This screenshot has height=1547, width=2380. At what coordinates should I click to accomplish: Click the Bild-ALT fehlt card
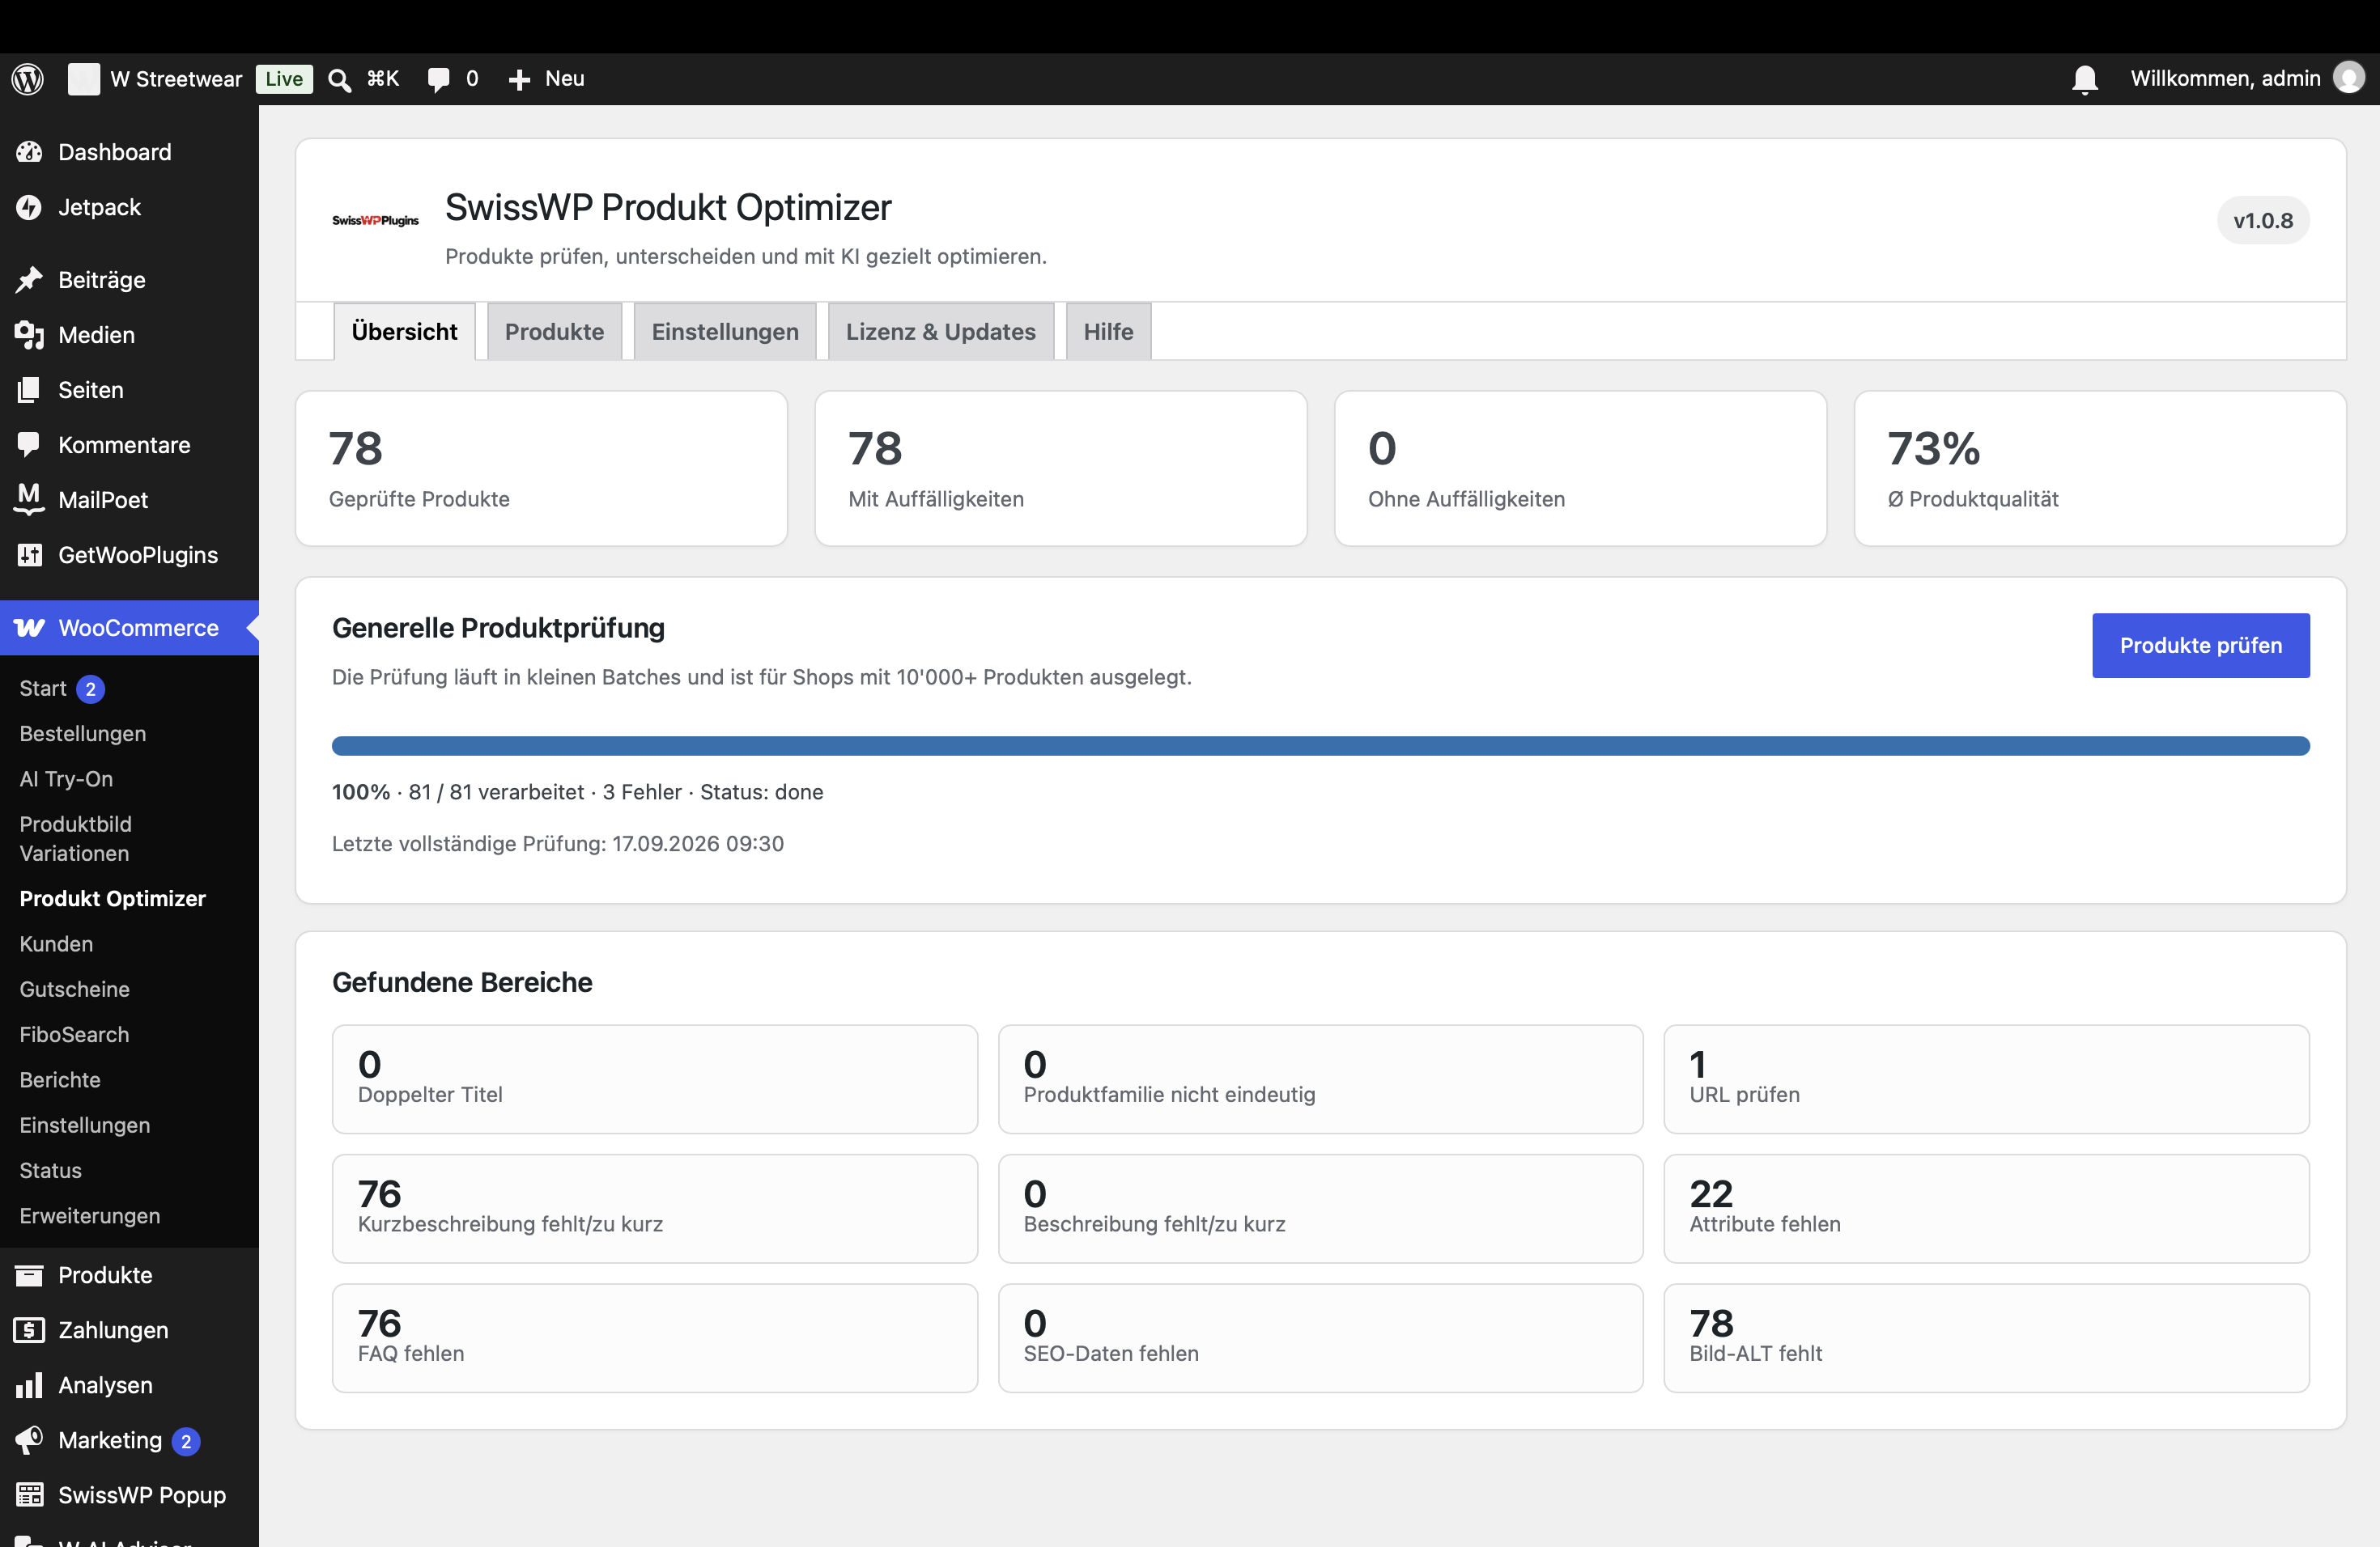click(x=1986, y=1338)
